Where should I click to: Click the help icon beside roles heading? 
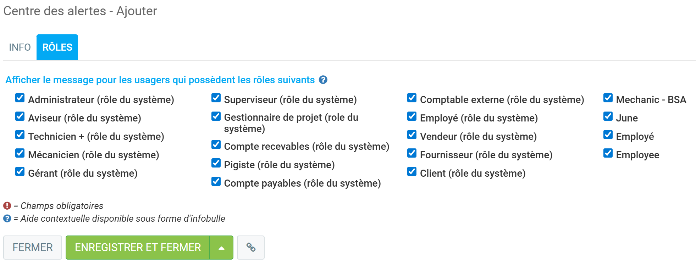323,80
